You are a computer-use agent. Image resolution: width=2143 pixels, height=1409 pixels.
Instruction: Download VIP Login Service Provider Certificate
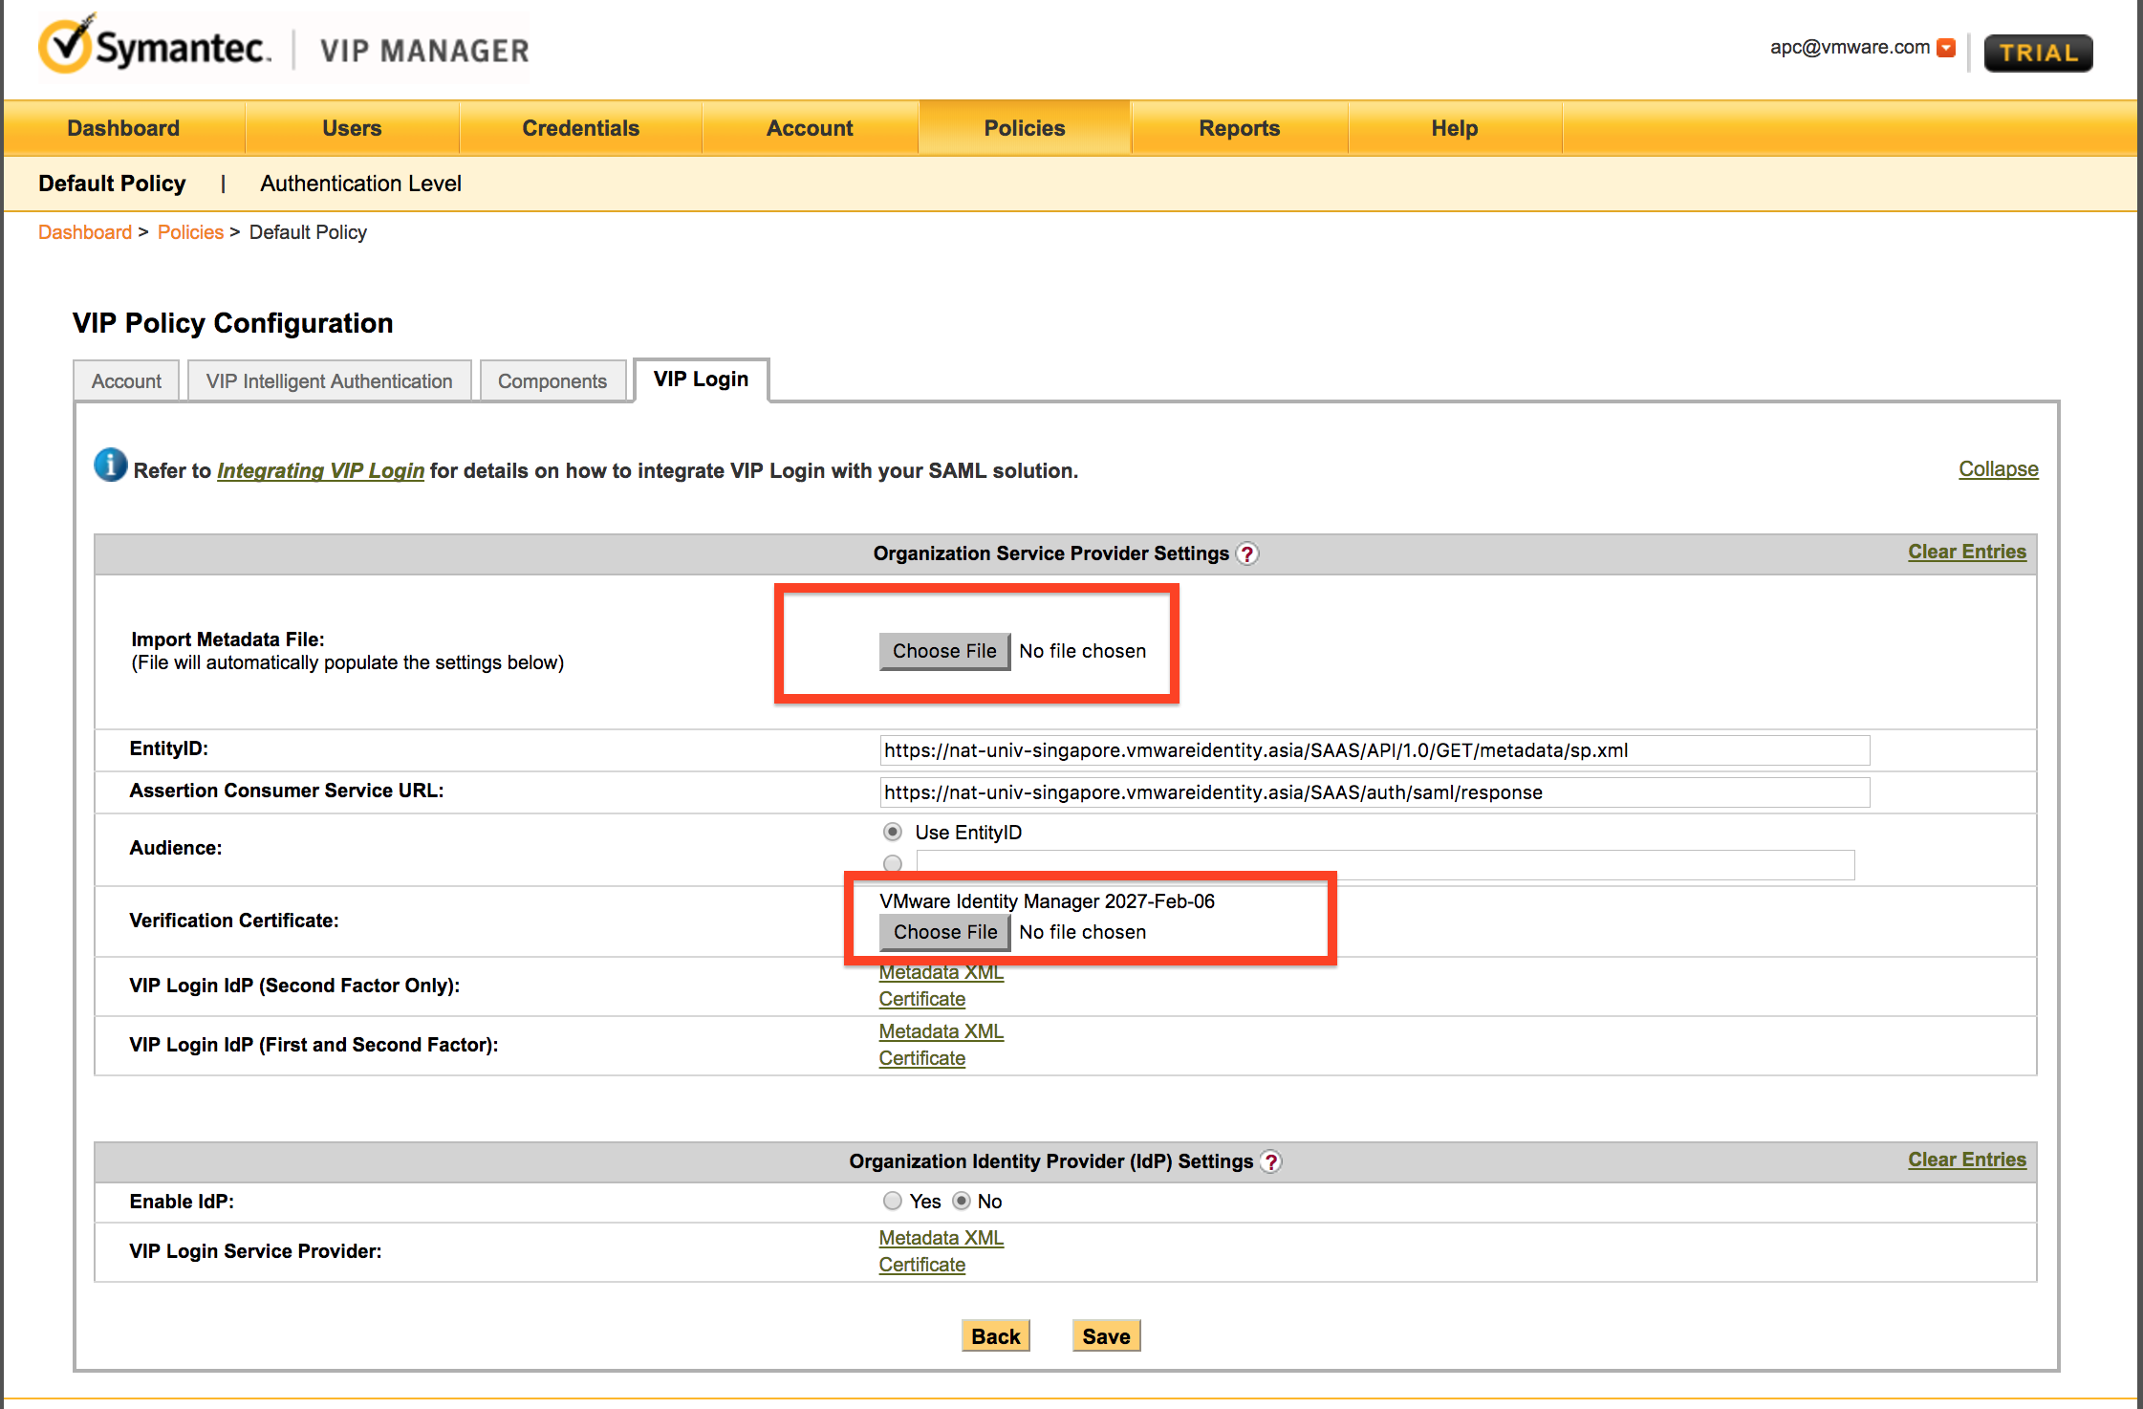[921, 1265]
